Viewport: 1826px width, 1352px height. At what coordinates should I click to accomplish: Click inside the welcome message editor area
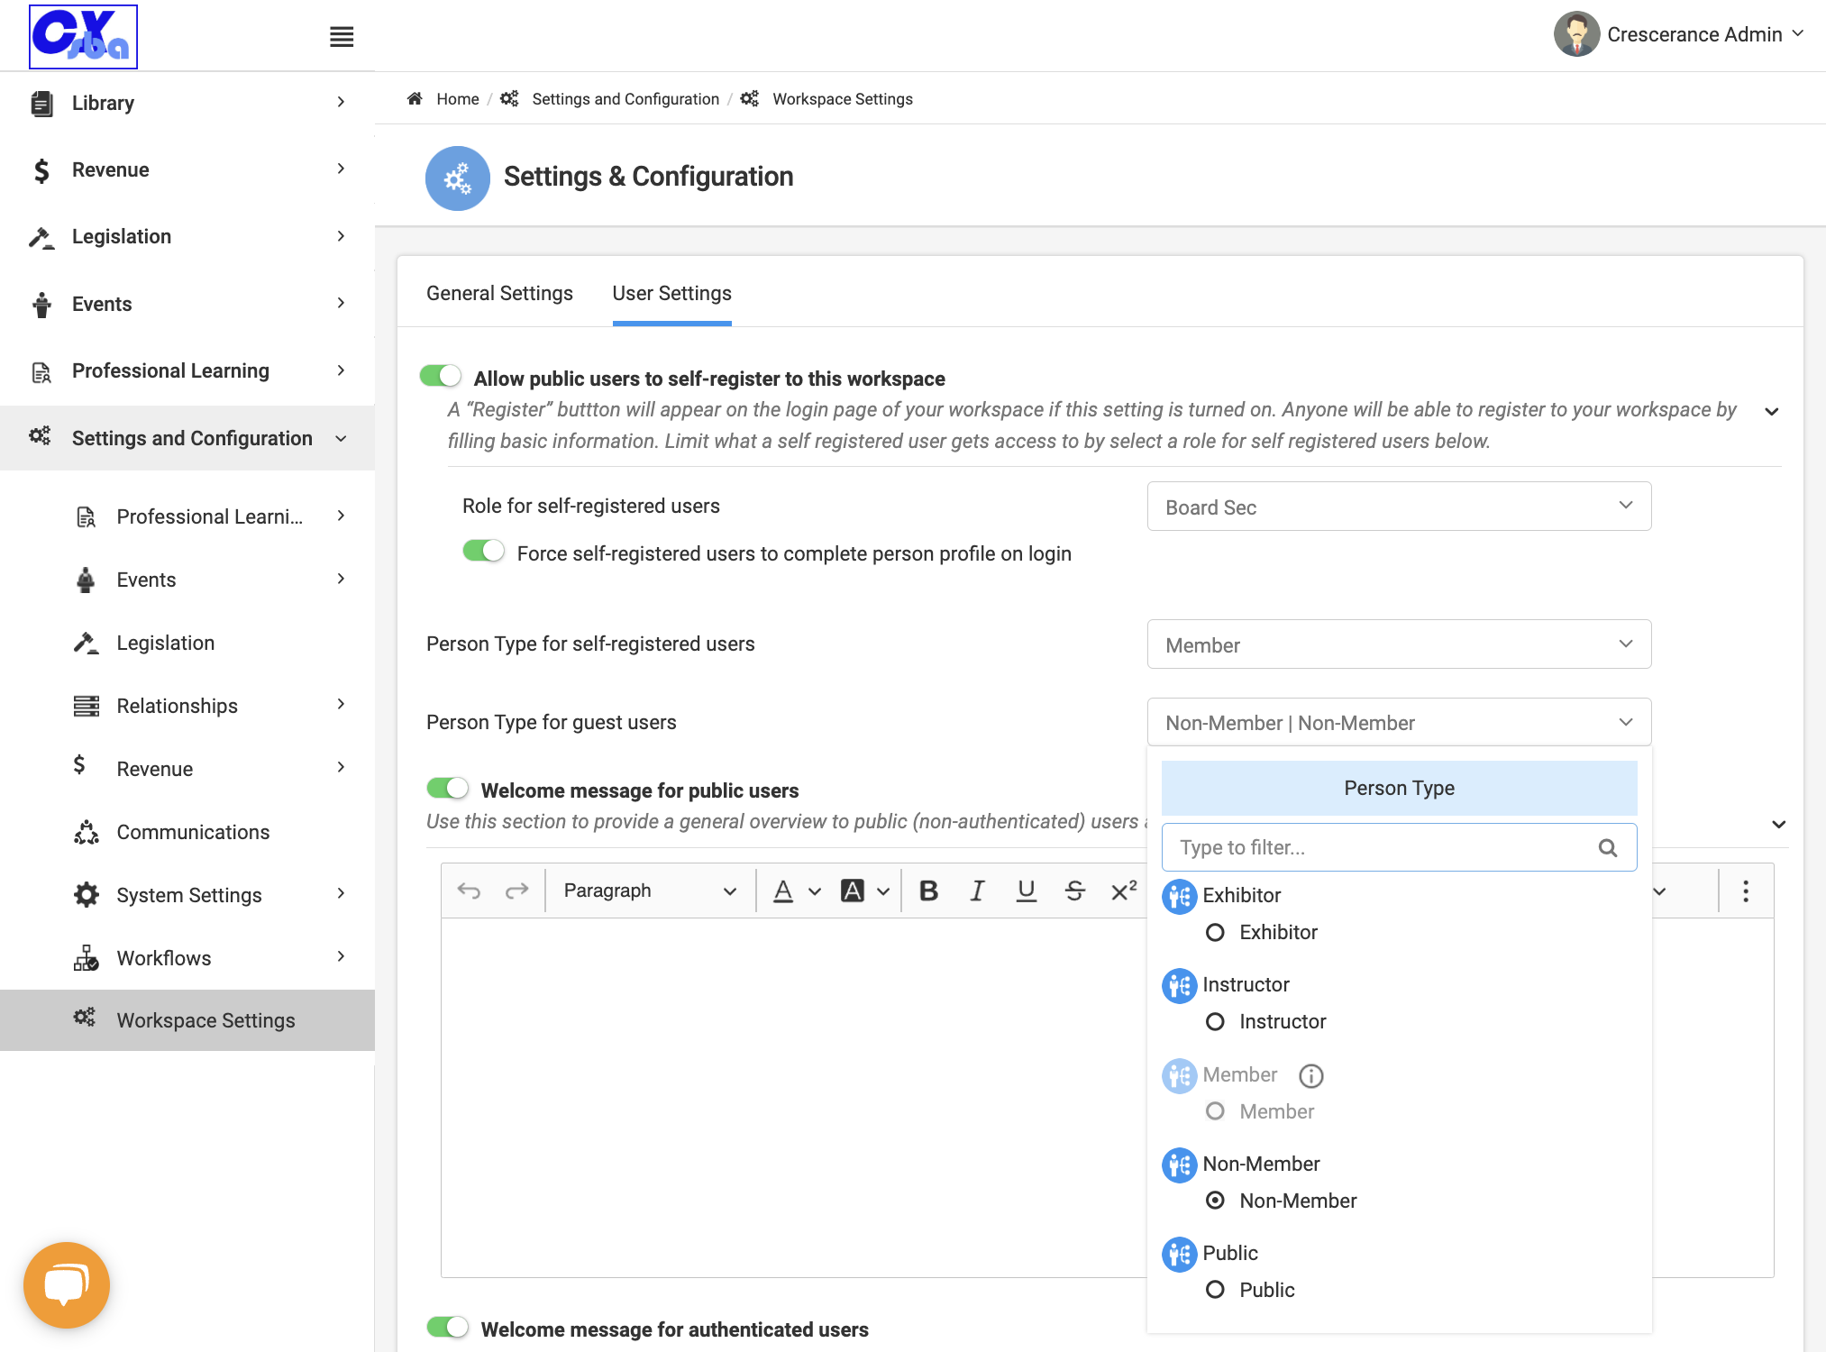click(x=793, y=1097)
